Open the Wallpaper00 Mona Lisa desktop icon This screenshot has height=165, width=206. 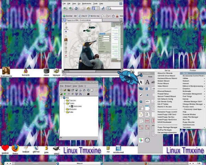(6, 72)
